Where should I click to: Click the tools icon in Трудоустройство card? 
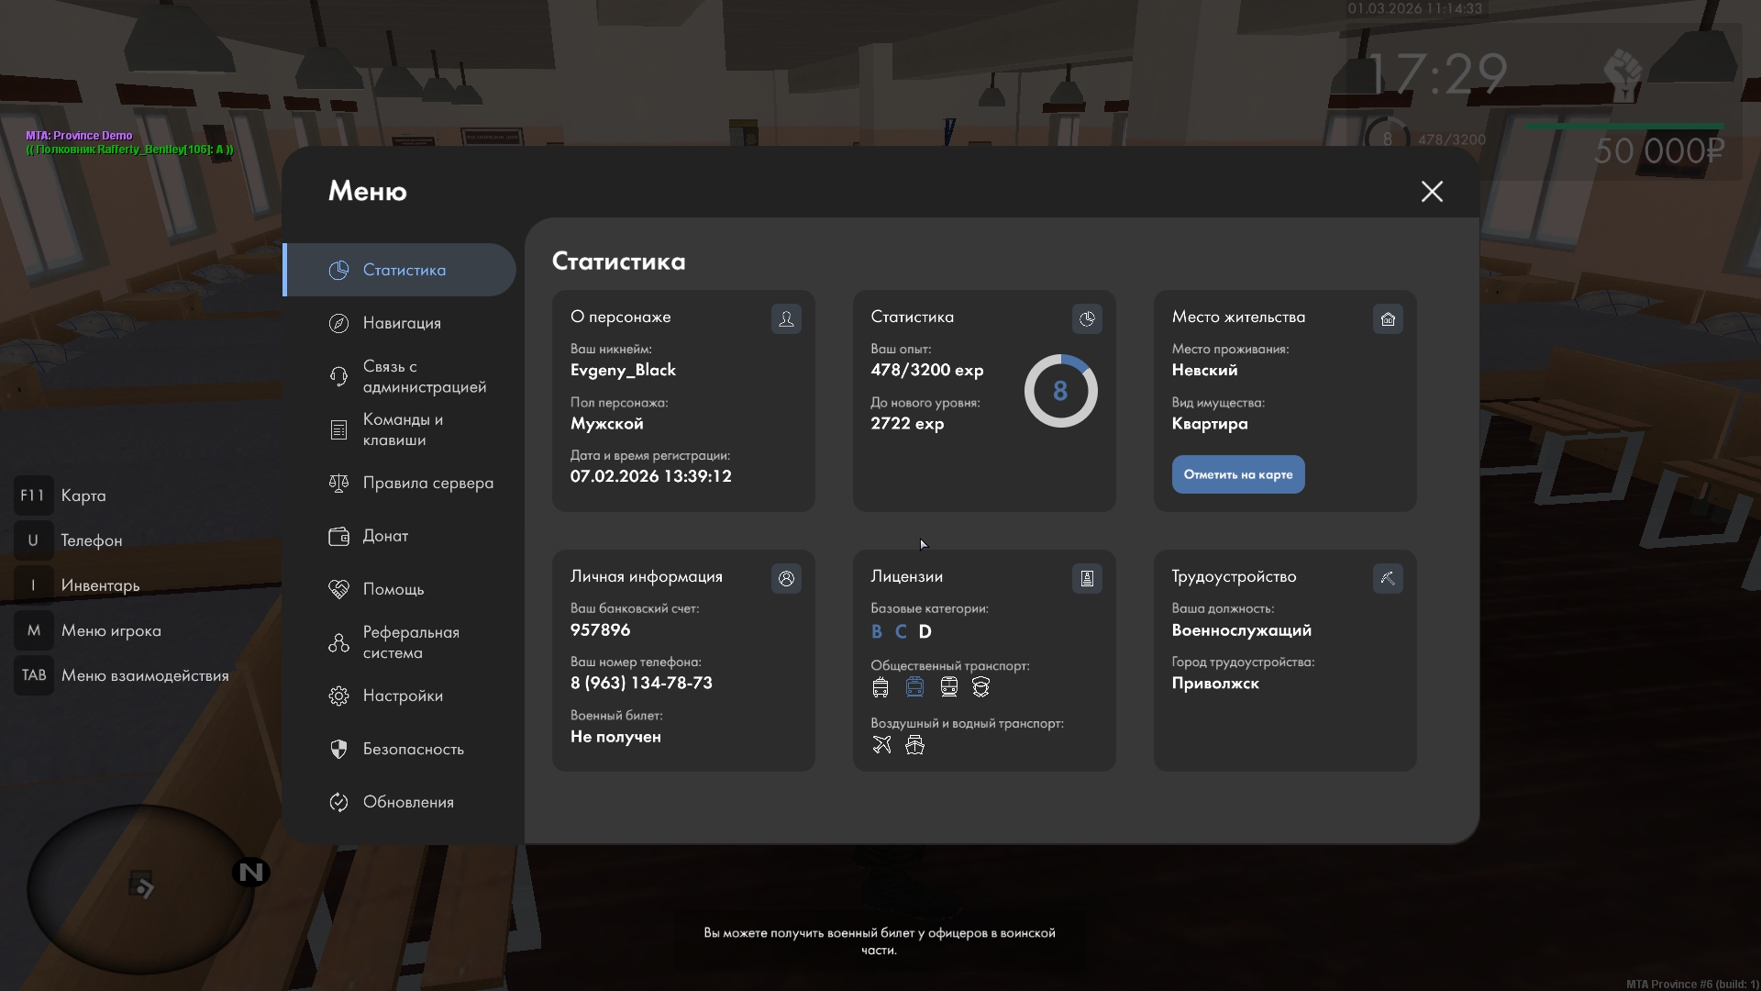point(1388,578)
